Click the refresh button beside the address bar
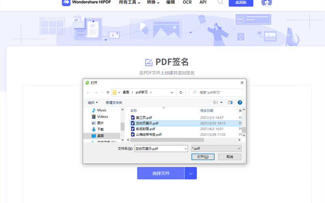The width and height of the screenshot is (325, 203). (x=181, y=93)
